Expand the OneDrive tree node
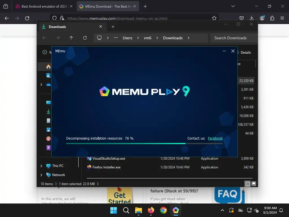 tap(41, 84)
